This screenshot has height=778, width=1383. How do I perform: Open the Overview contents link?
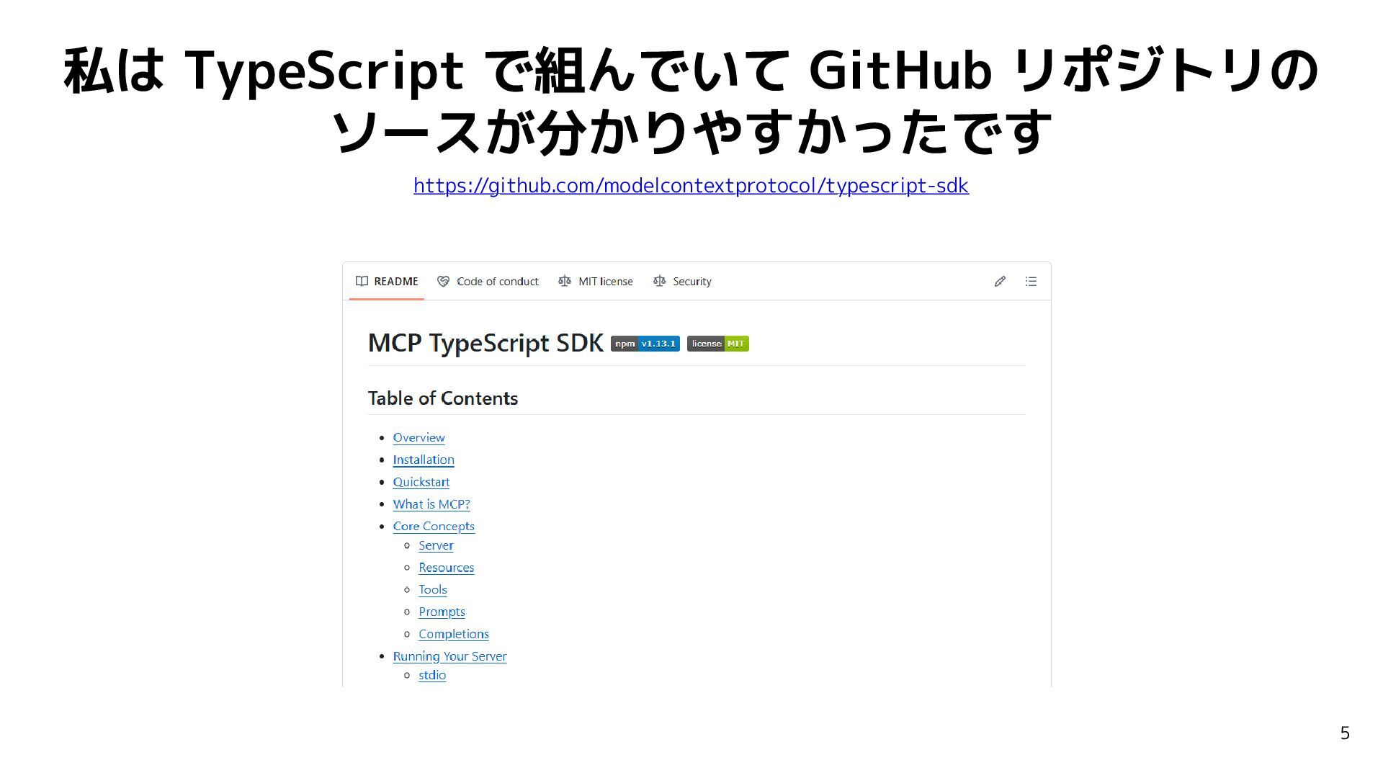click(419, 438)
